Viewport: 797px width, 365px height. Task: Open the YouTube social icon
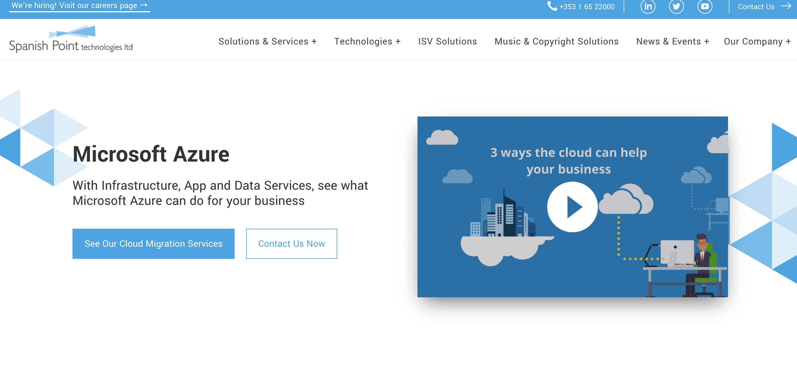pyautogui.click(x=705, y=6)
